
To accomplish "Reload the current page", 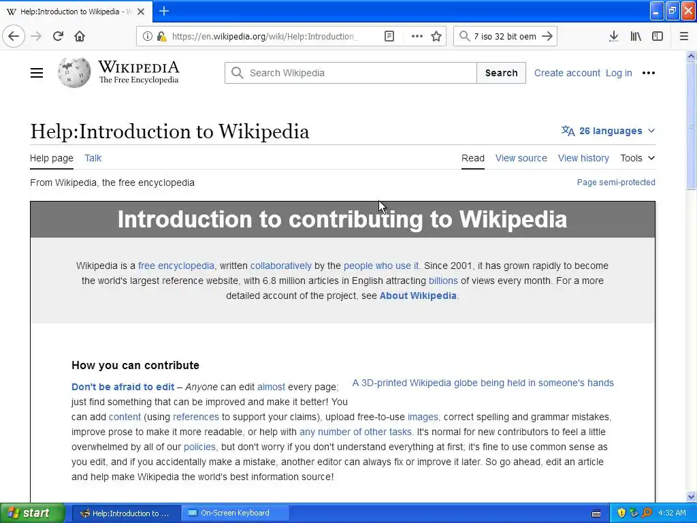I will (59, 36).
